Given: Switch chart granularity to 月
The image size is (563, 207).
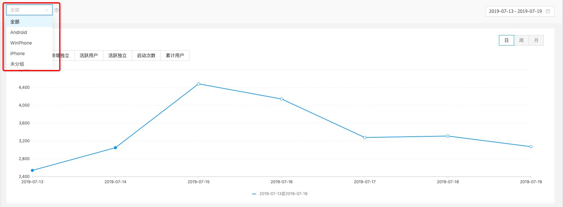Looking at the screenshot, I should pyautogui.click(x=536, y=40).
